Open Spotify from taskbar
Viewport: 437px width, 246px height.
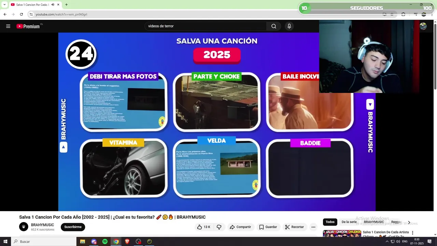[105, 242]
